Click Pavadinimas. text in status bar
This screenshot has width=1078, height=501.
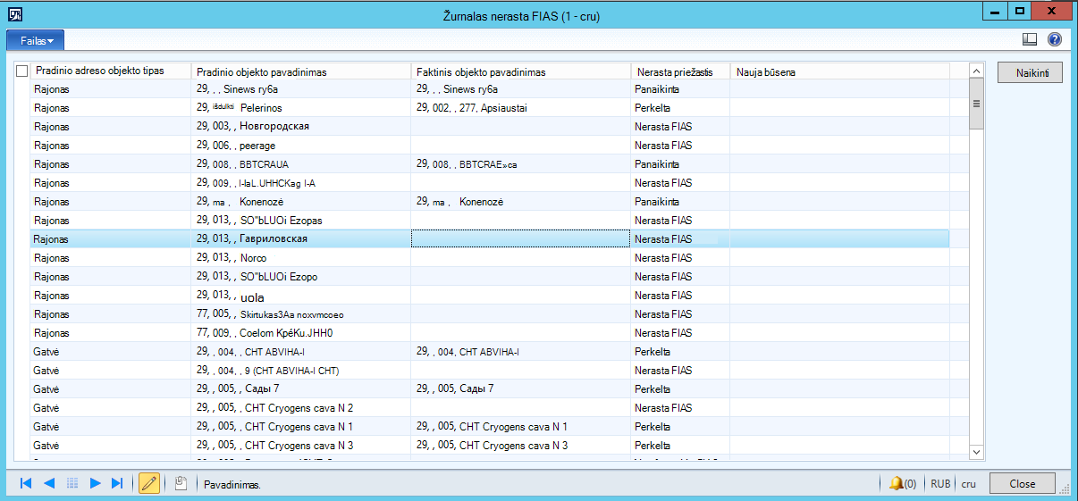(232, 484)
